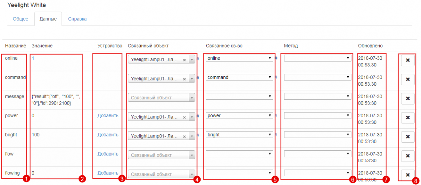
Task: Click updated timestamp in the online row
Action: (x=370, y=62)
